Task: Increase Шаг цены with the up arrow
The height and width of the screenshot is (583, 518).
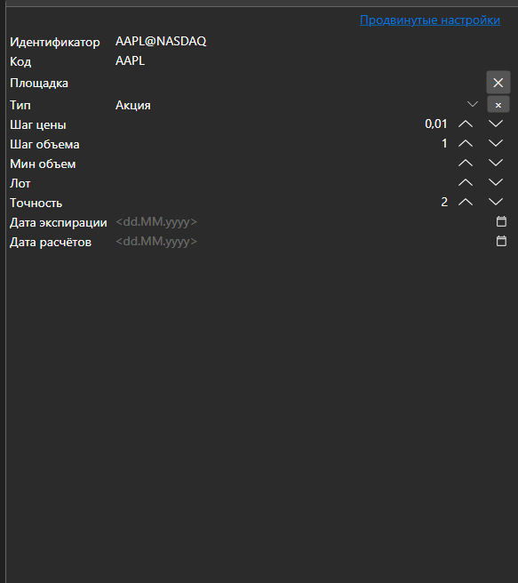Action: coord(466,124)
